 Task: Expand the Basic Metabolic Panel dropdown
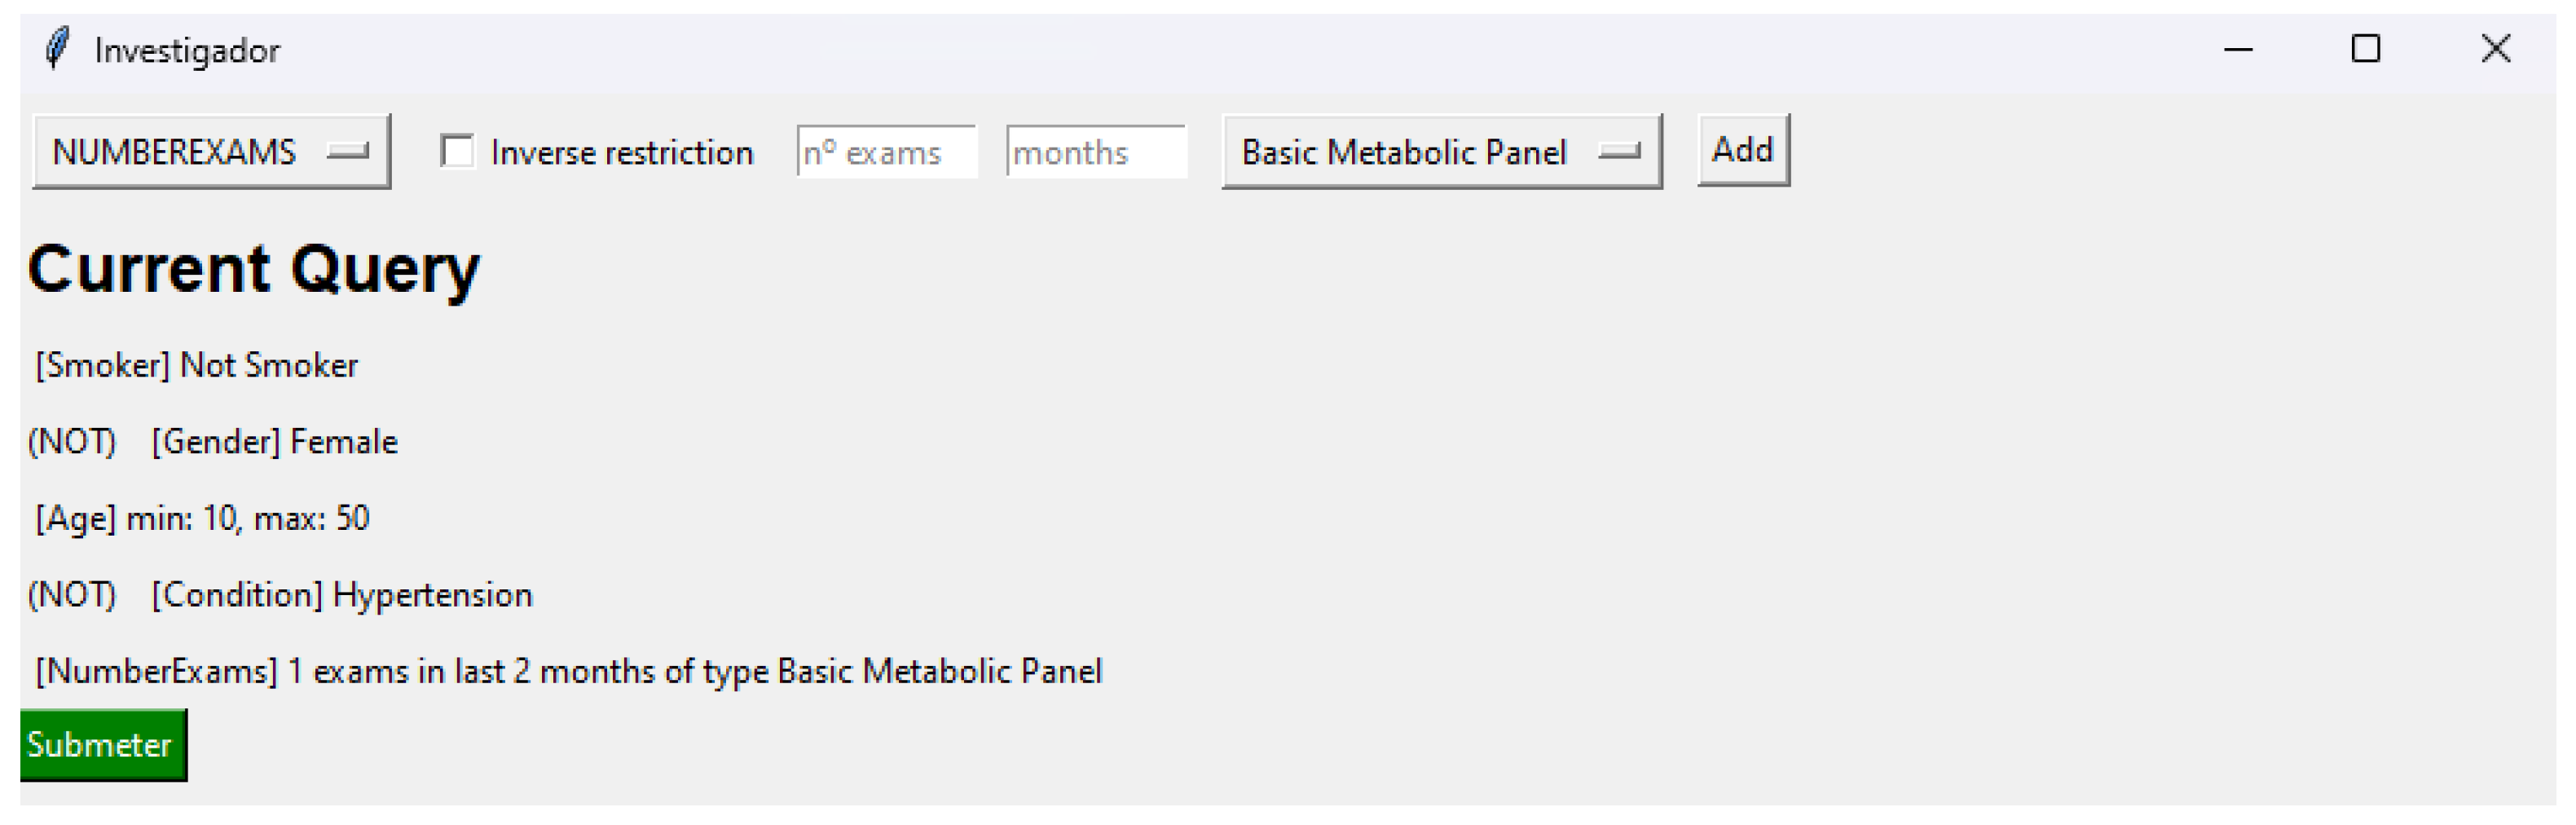(1441, 152)
